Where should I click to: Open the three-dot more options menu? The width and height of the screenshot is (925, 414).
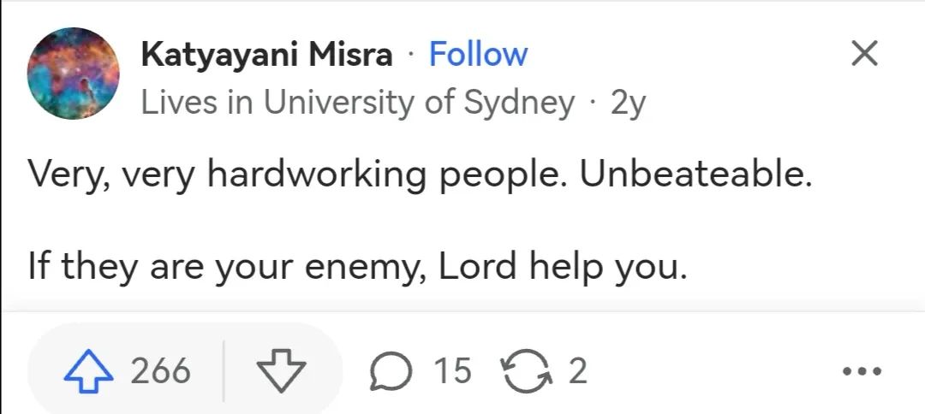pyautogui.click(x=861, y=372)
